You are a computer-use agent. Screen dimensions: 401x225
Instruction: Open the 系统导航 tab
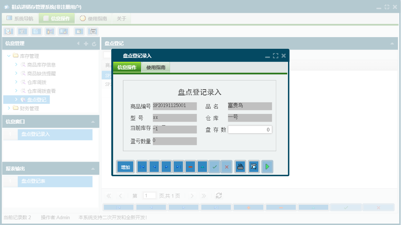tap(20, 18)
